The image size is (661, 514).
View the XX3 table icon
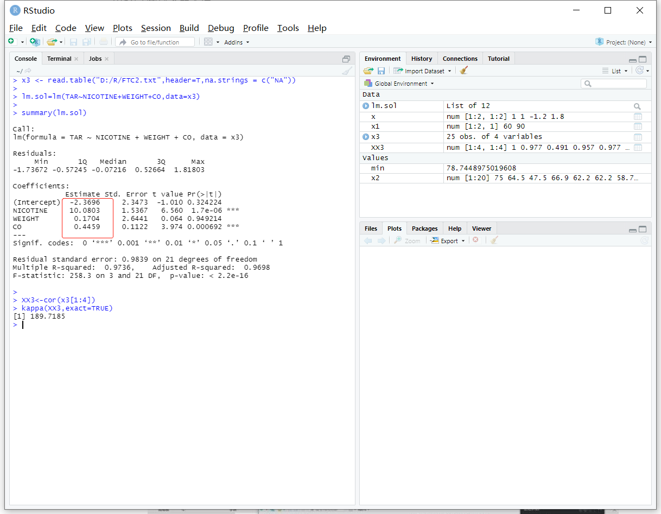click(x=638, y=148)
